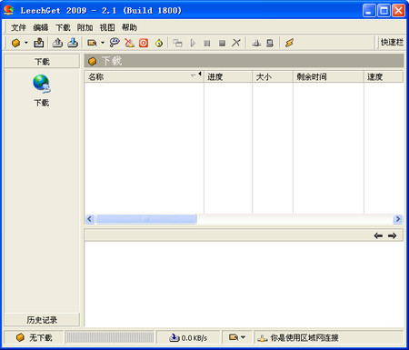Open the 帮助 menu
The height and width of the screenshot is (350, 409).
(129, 27)
